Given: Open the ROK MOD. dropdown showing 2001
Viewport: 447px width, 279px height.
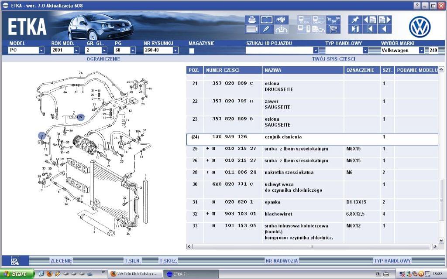Looking at the screenshot, I should [x=76, y=50].
